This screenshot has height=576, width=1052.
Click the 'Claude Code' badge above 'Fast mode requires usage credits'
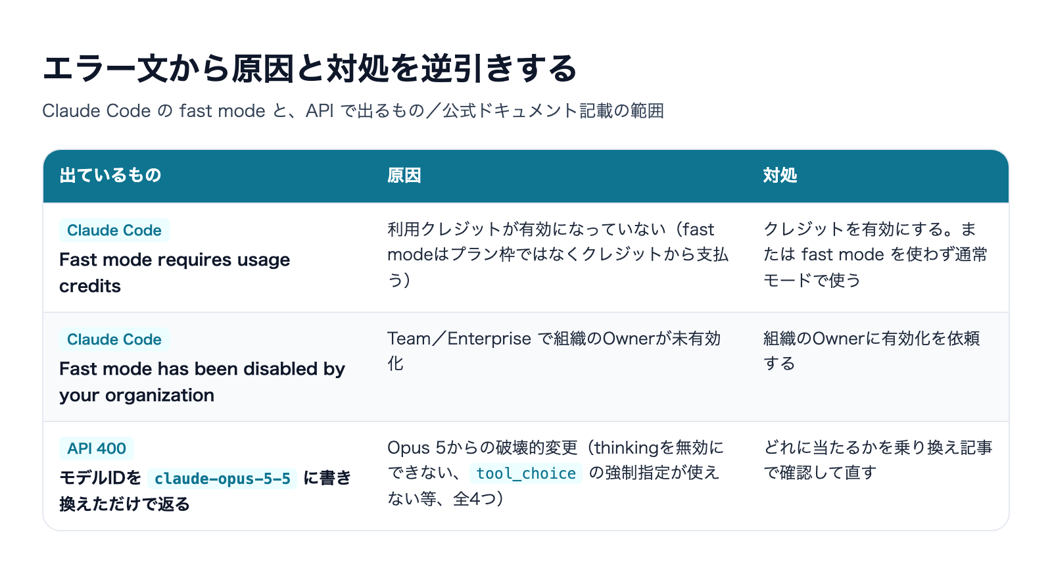pyautogui.click(x=114, y=230)
